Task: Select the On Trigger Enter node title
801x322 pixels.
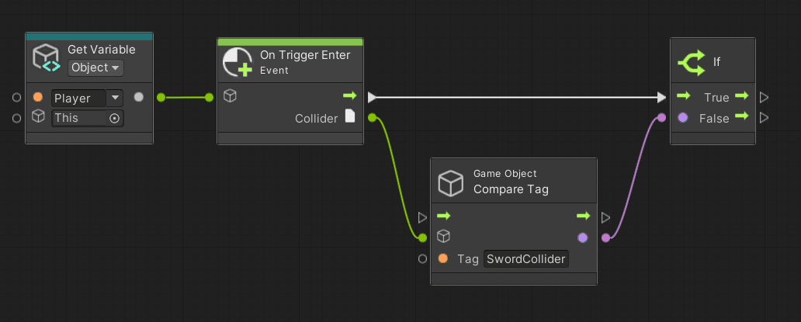Action: [305, 55]
